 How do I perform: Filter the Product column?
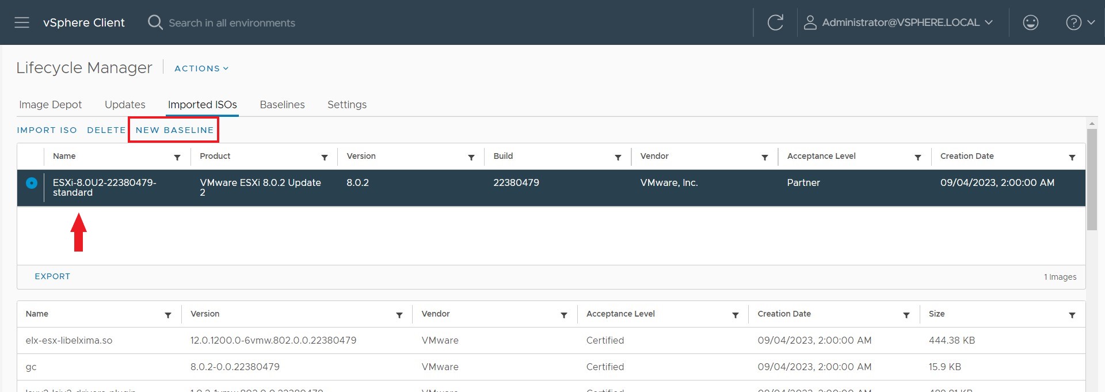325,157
